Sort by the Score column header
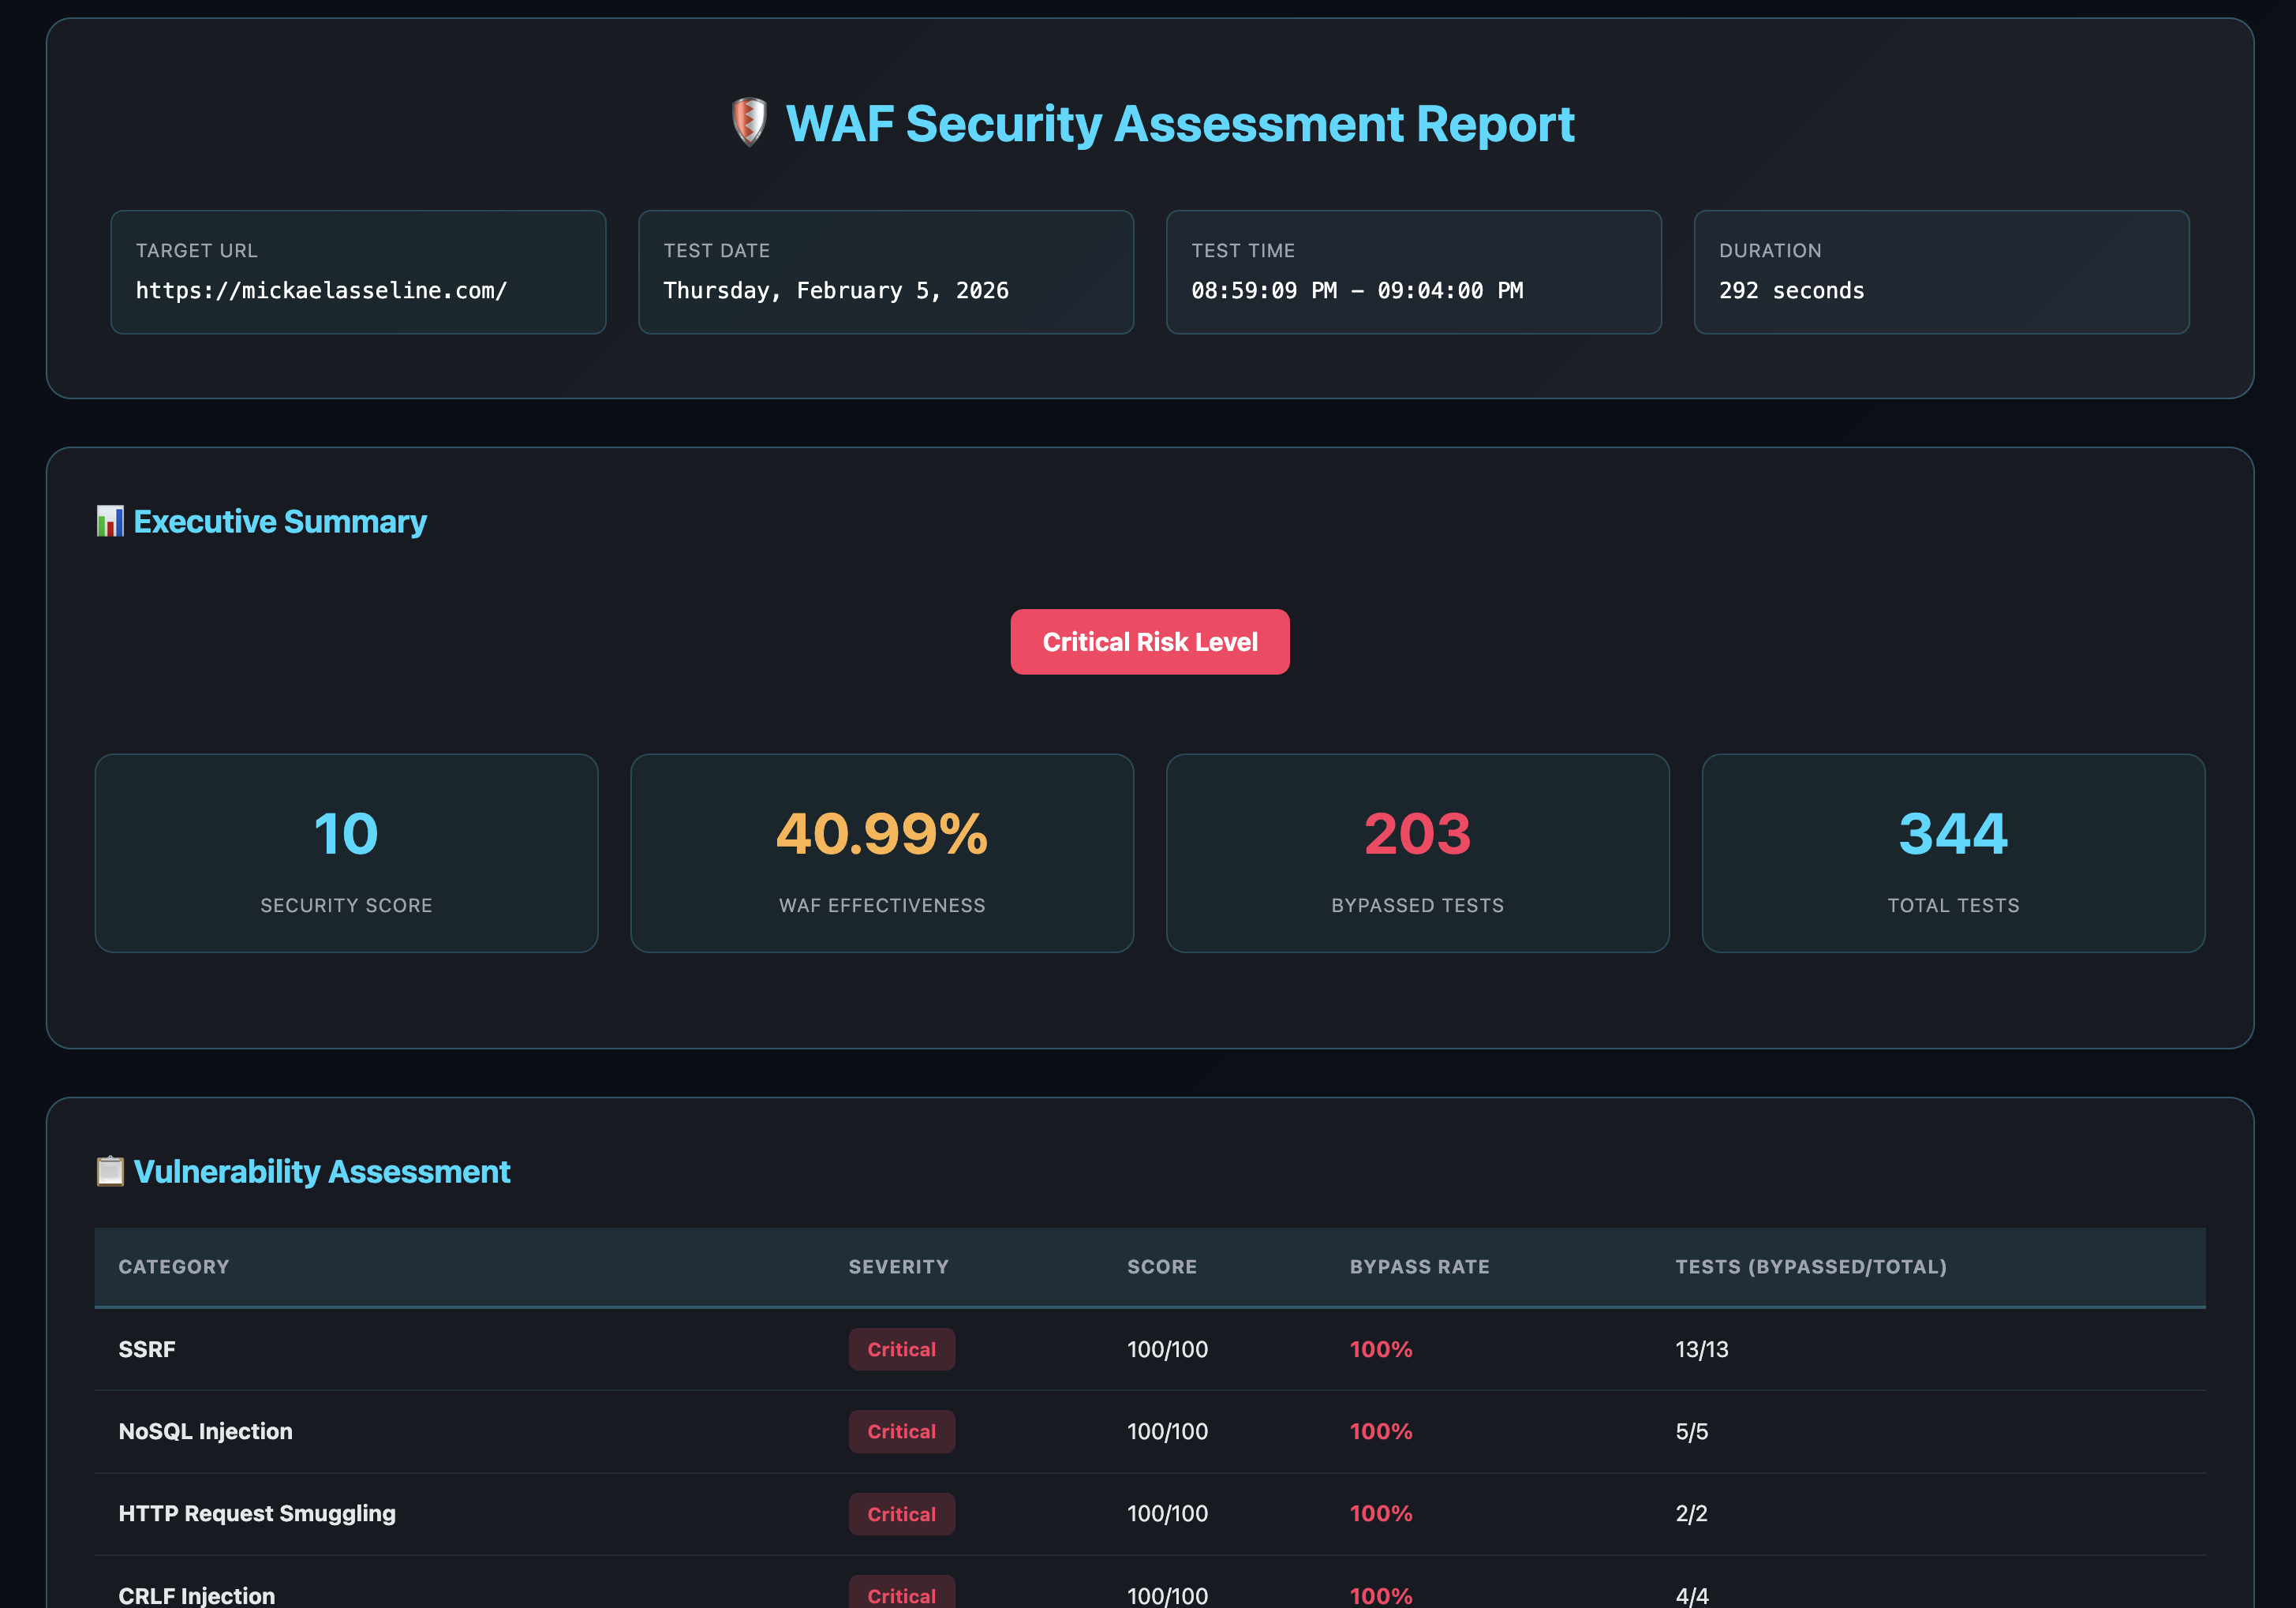 point(1161,1267)
